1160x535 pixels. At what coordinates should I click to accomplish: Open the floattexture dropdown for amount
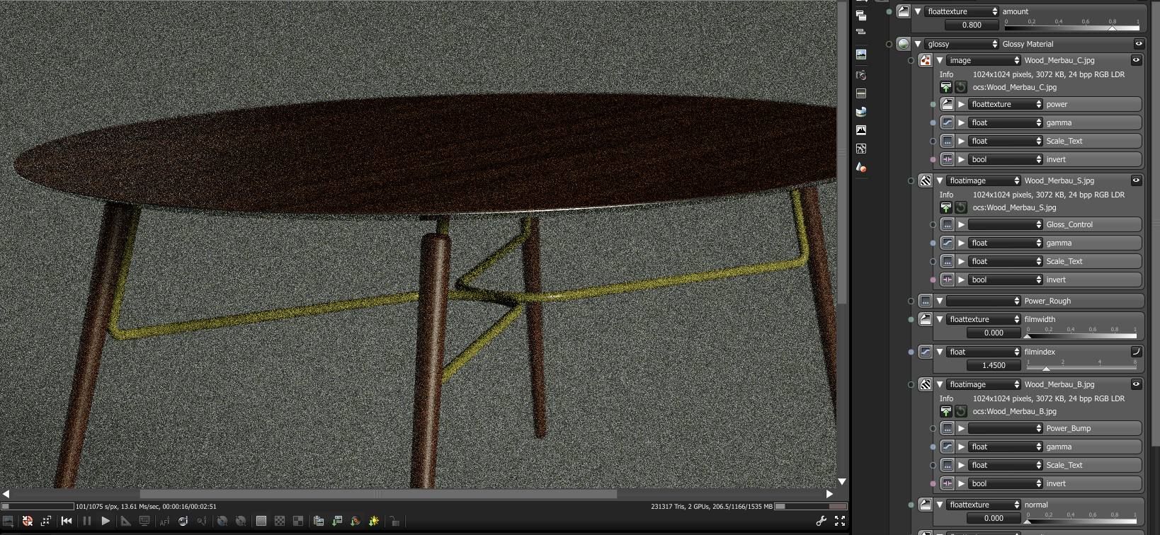[962, 11]
